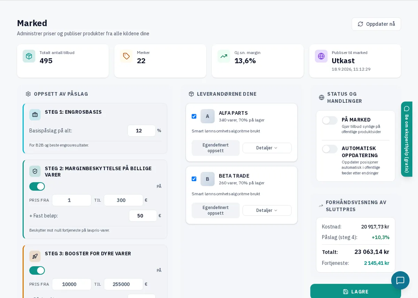
Task: Click the Steg 2 Pris fra field
Action: (72, 200)
